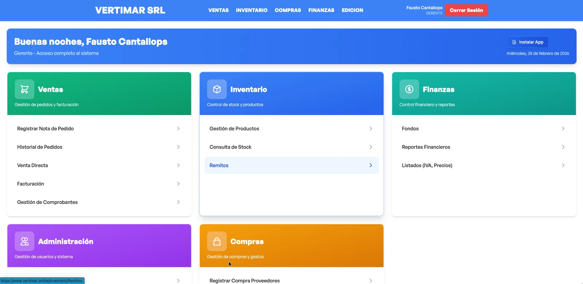Click the Compras shopping bag icon
The image size is (583, 284).
pos(217,241)
